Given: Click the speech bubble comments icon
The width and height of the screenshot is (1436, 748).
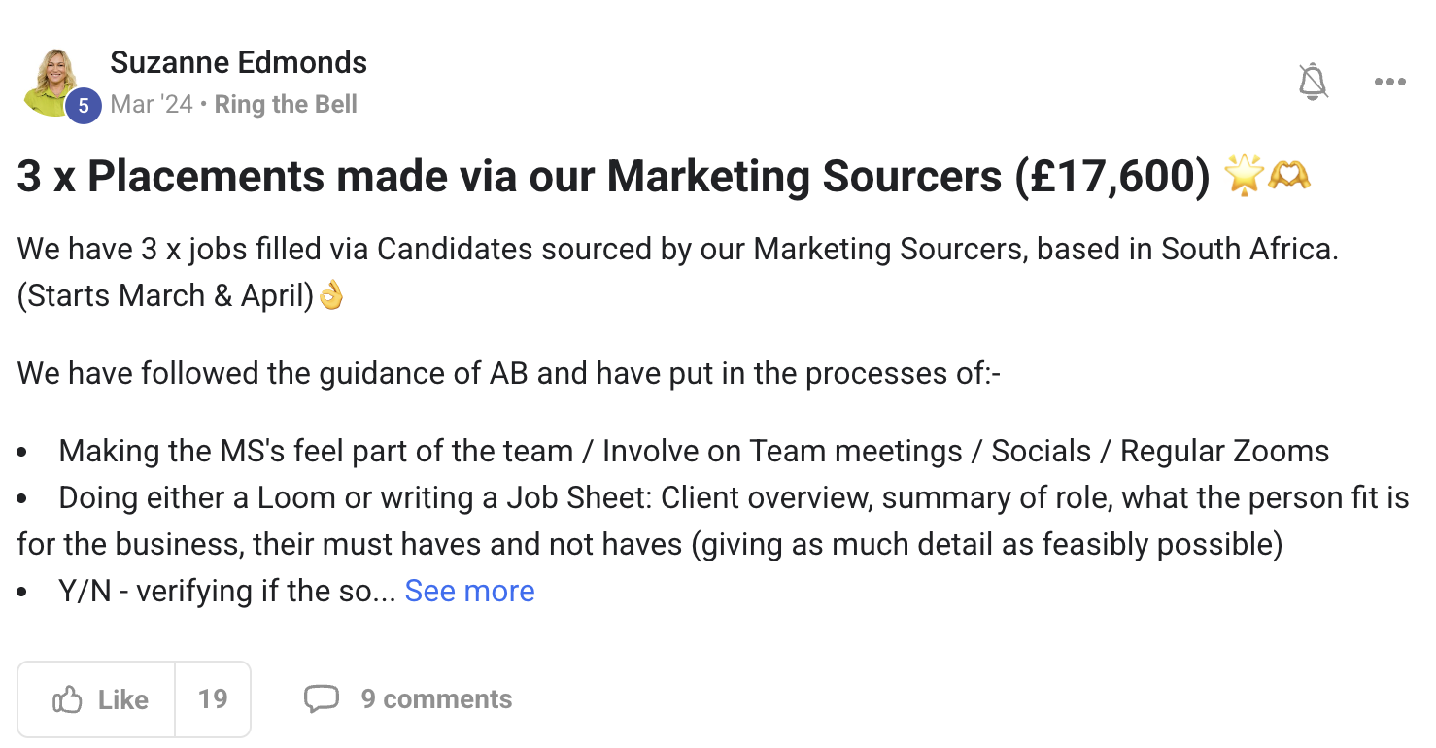Looking at the screenshot, I should point(322,699).
